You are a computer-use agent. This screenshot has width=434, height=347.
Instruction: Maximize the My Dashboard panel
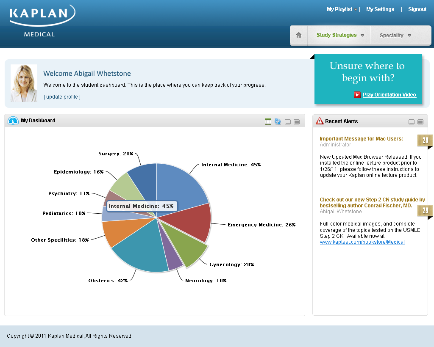[x=297, y=122]
